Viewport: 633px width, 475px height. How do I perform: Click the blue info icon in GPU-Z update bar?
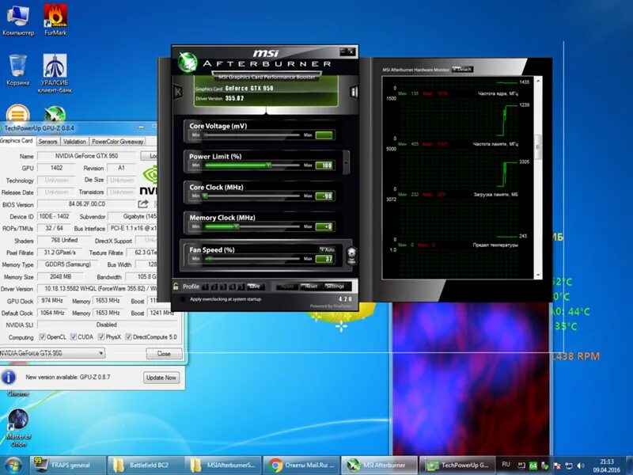pyautogui.click(x=9, y=378)
